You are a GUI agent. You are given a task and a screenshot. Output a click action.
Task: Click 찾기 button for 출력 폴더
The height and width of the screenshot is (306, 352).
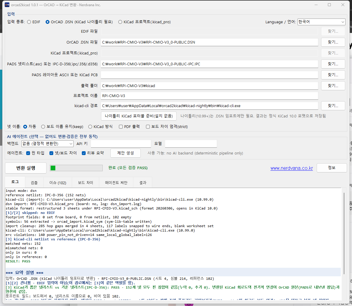pos(333,86)
